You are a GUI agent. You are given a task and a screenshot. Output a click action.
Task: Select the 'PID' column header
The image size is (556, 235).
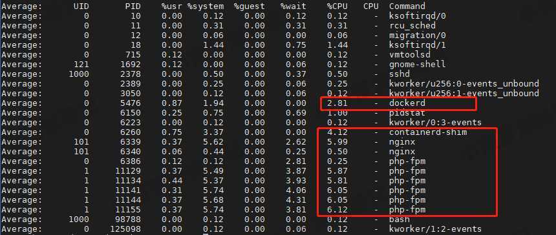click(x=133, y=6)
